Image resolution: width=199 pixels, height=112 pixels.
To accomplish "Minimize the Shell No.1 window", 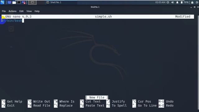I will 191,7.
